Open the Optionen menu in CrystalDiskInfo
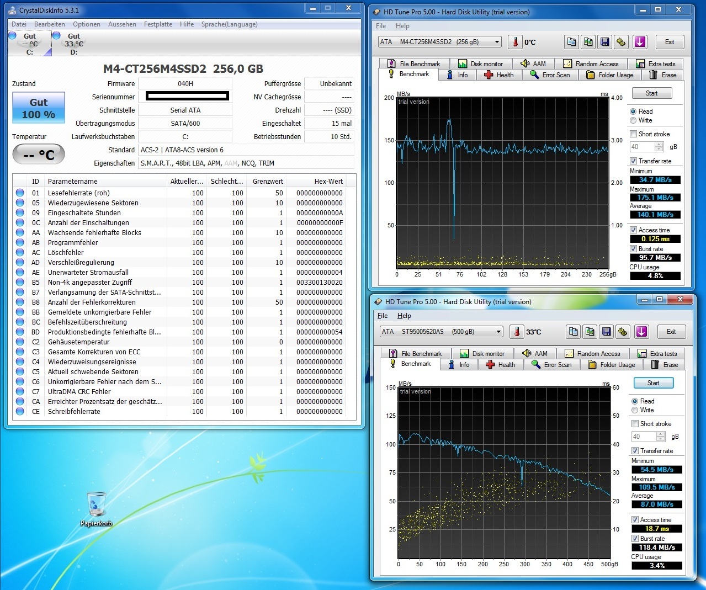The height and width of the screenshot is (590, 706). click(87, 24)
